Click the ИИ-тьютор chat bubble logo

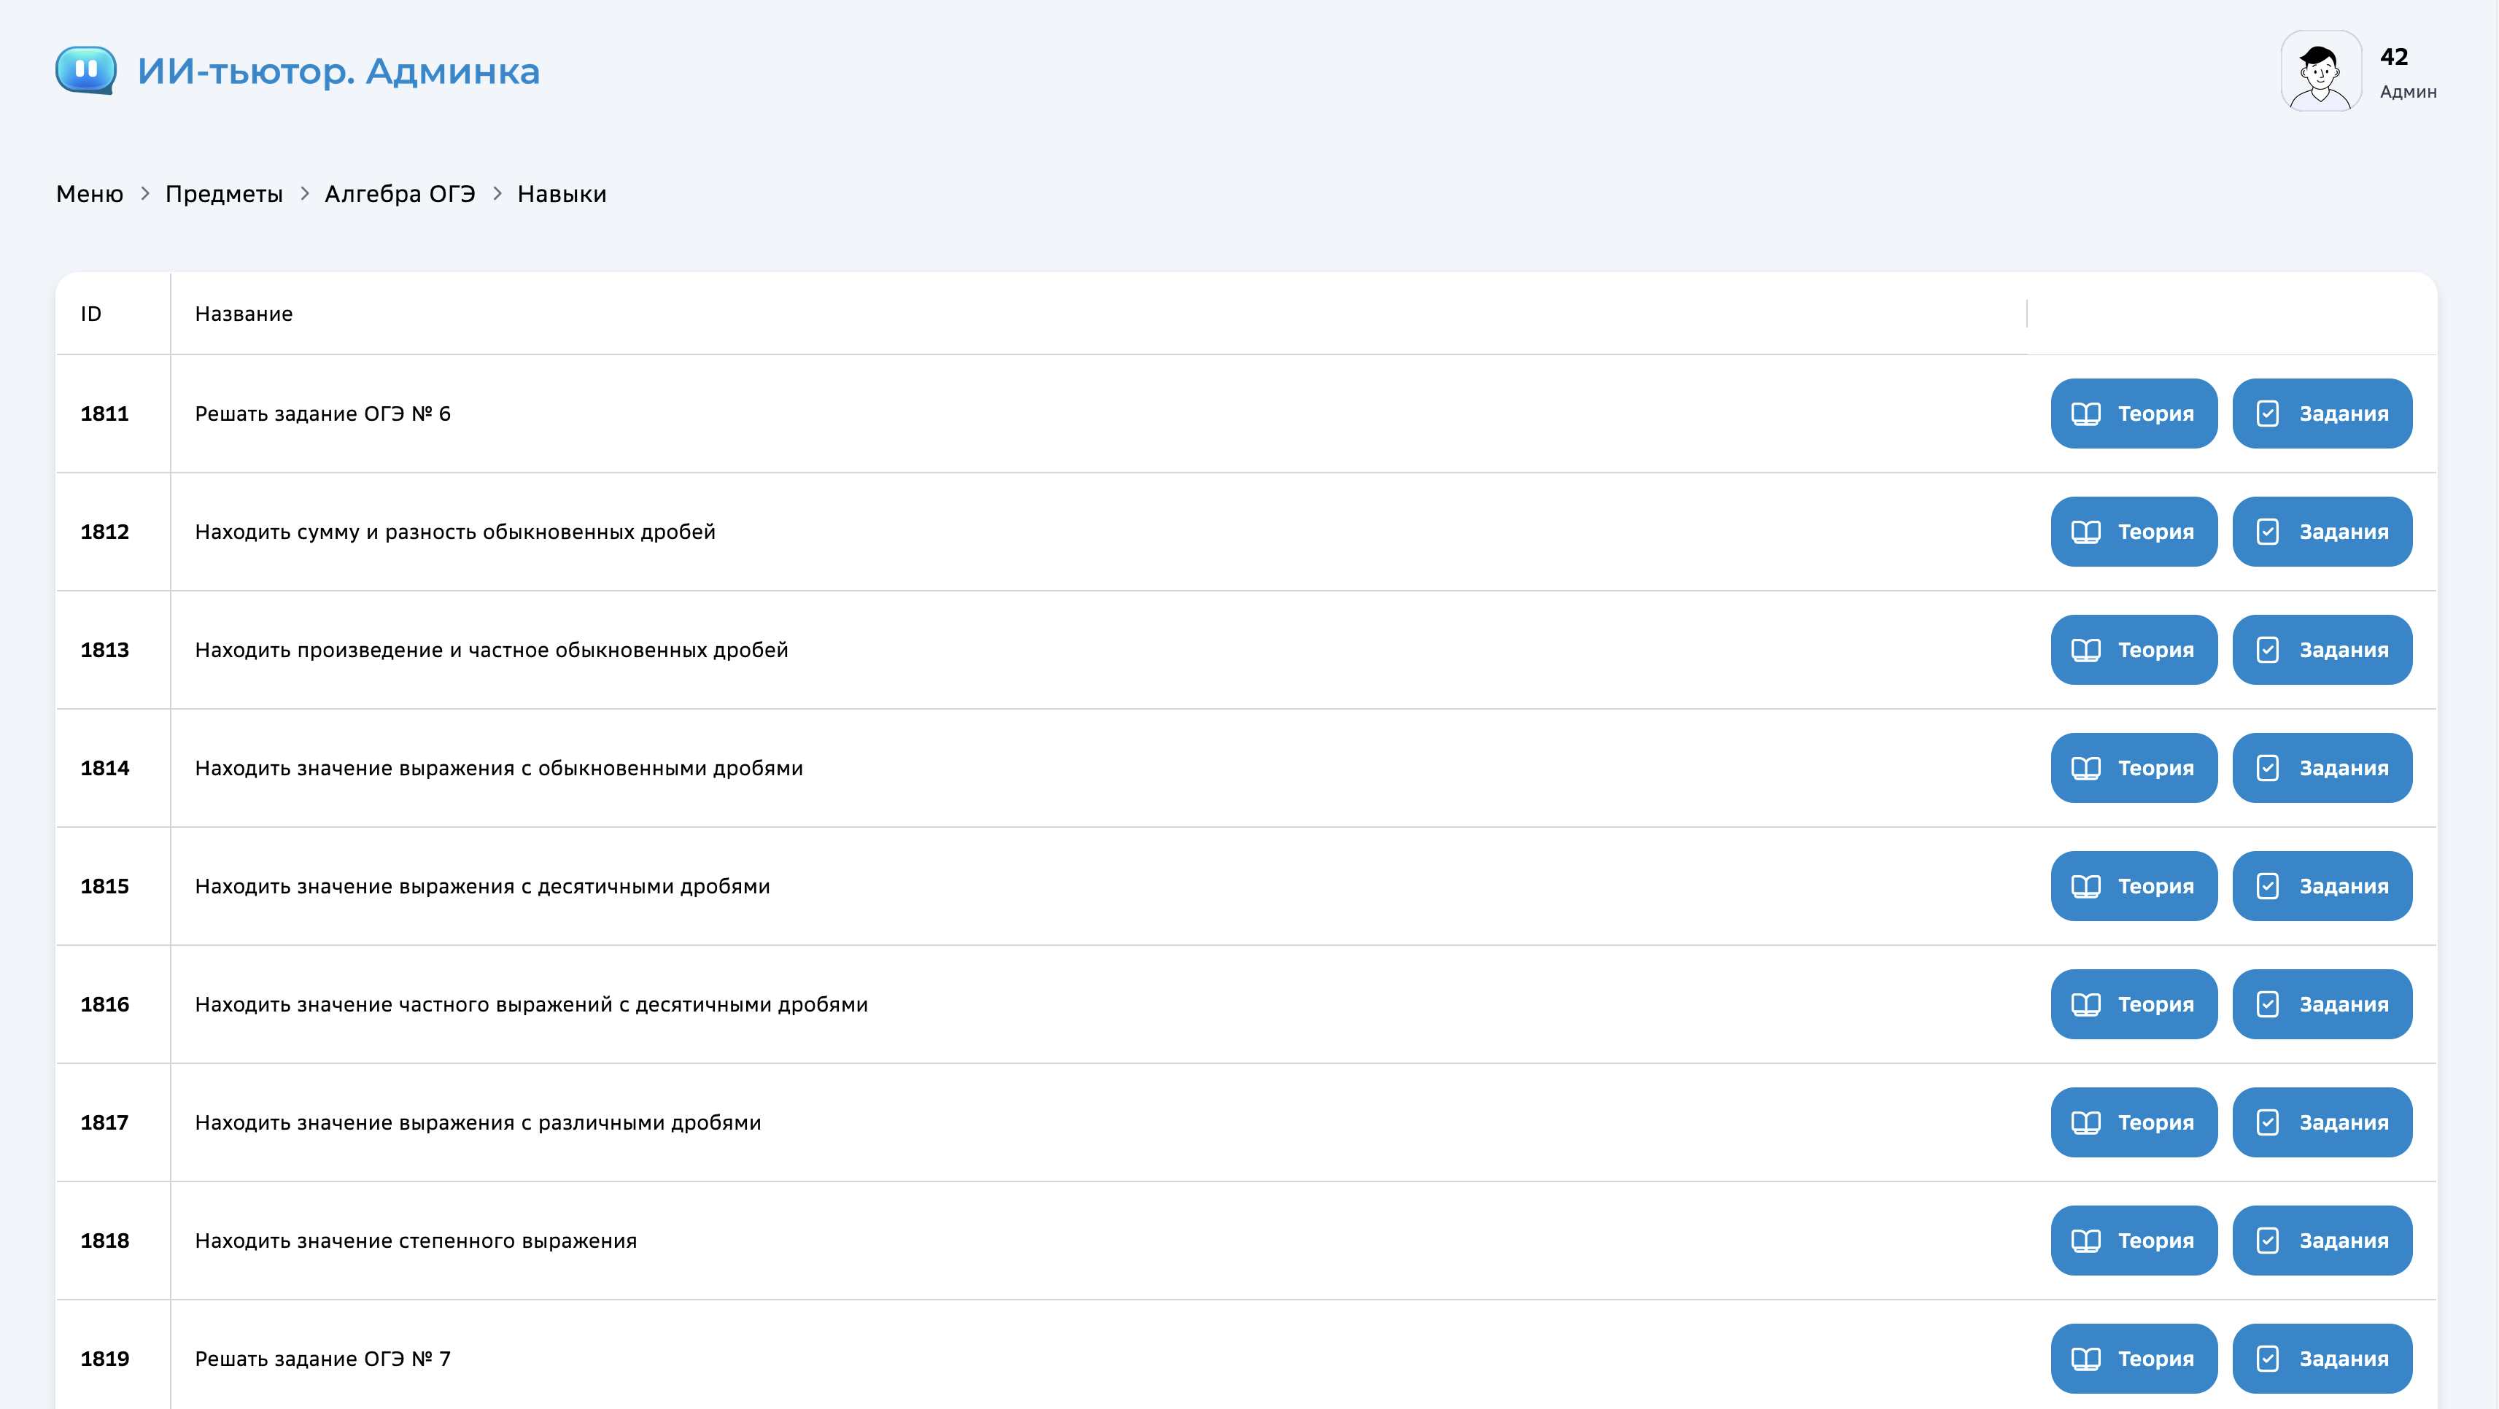coord(86,70)
